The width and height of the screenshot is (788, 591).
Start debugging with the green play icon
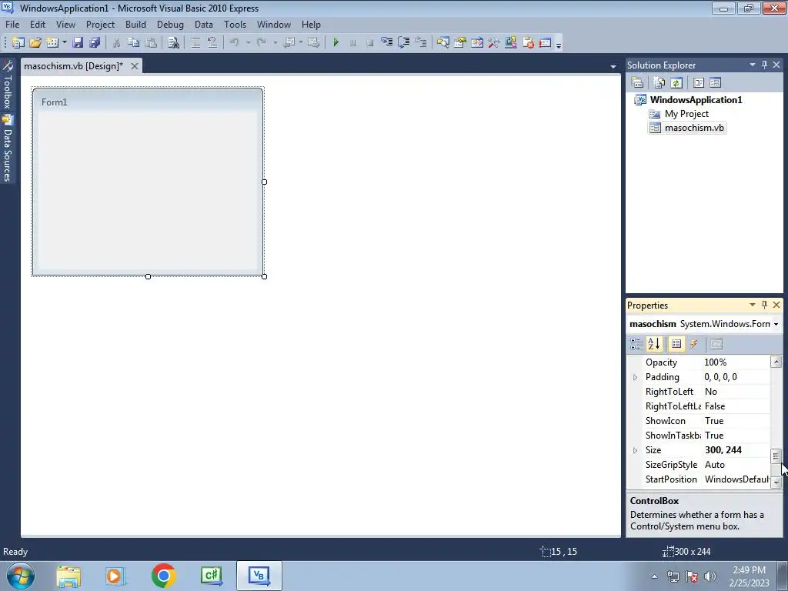coord(336,43)
